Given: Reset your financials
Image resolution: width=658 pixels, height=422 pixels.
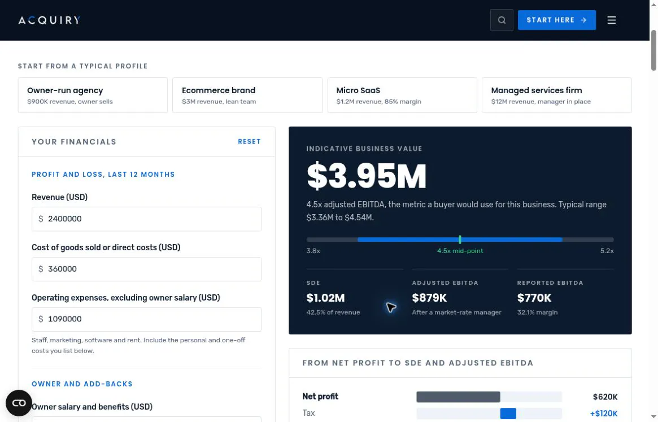Looking at the screenshot, I should [249, 142].
